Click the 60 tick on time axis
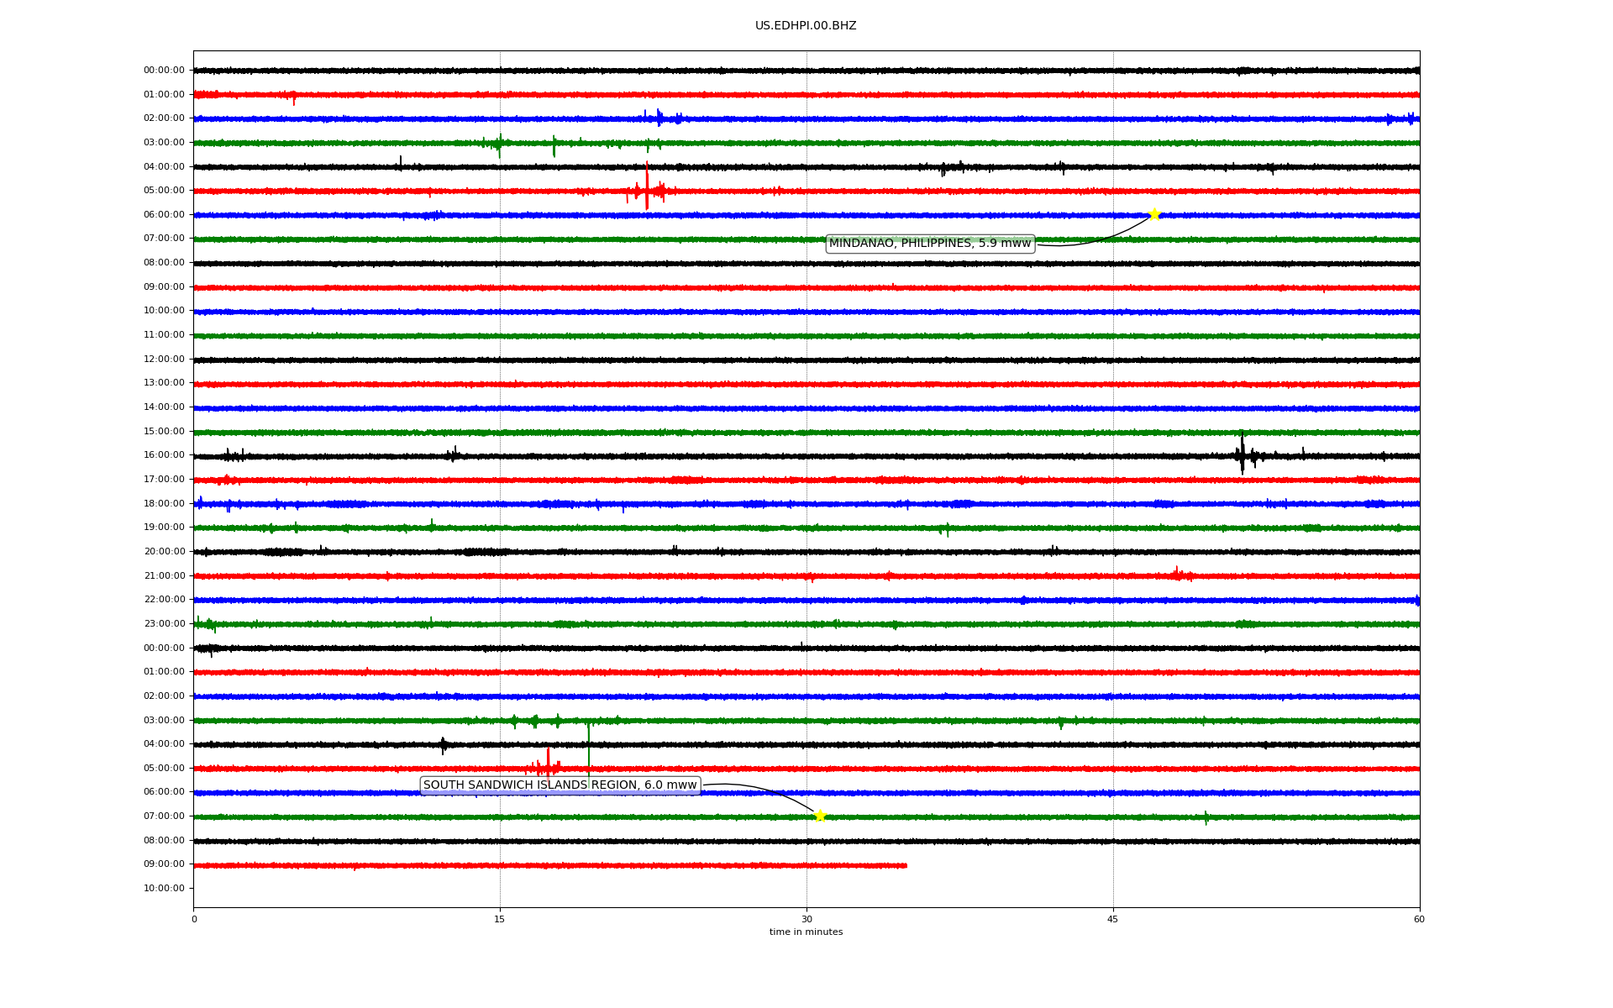Image resolution: width=1613 pixels, height=1008 pixels. [x=1419, y=919]
